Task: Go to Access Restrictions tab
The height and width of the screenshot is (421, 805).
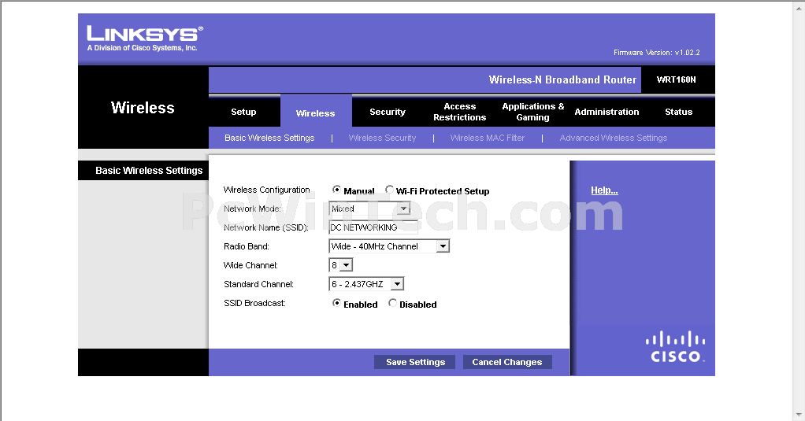Action: click(x=459, y=112)
